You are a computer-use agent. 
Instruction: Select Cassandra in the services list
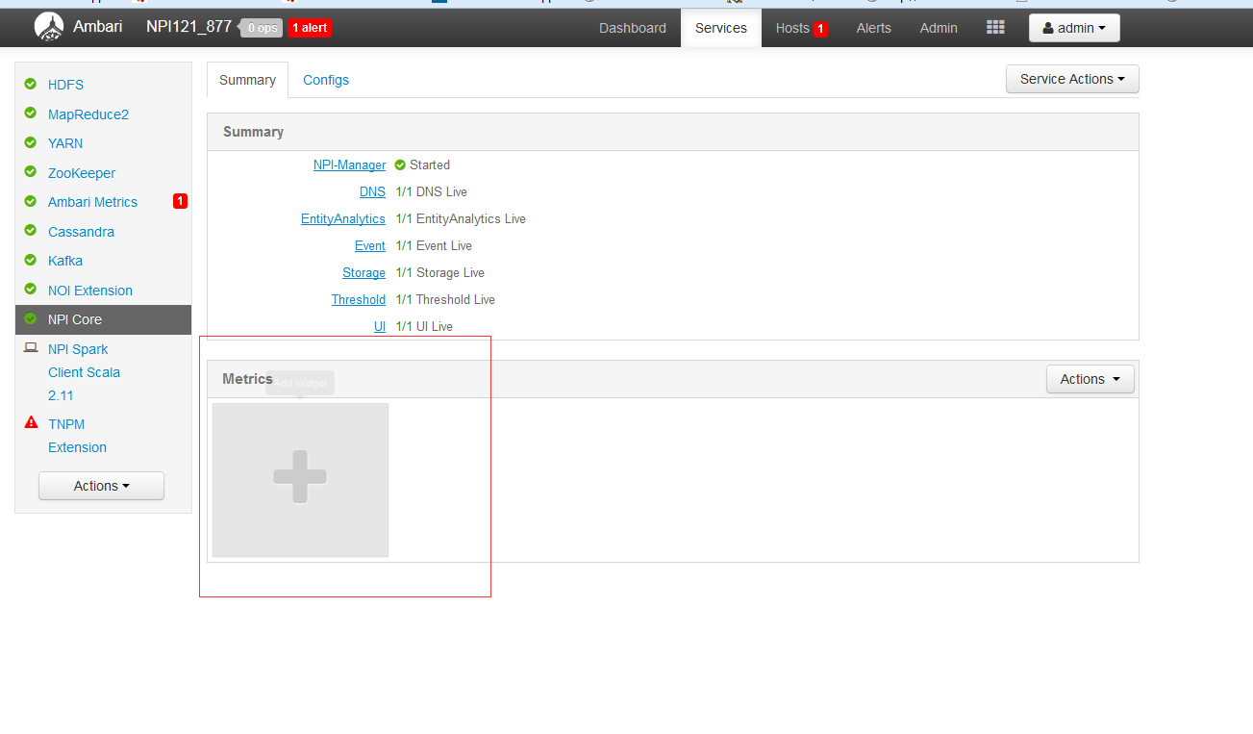tap(81, 231)
